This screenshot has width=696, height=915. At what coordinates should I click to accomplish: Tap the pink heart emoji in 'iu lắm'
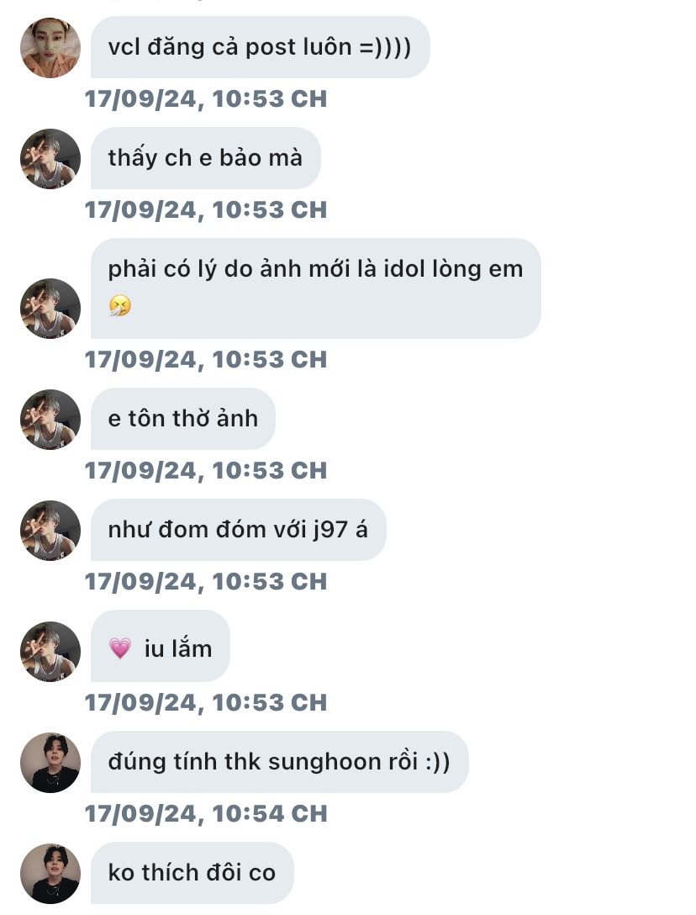tap(120, 648)
